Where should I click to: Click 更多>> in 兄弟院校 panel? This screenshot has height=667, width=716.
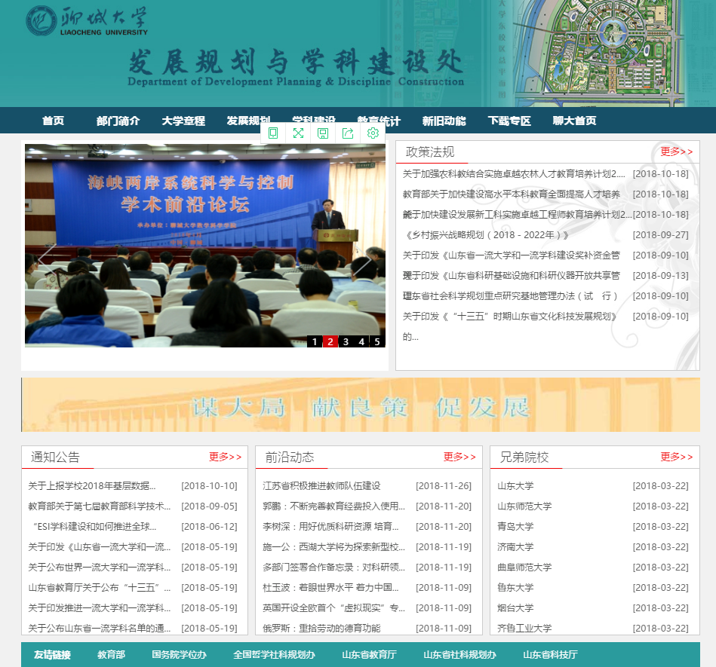676,457
